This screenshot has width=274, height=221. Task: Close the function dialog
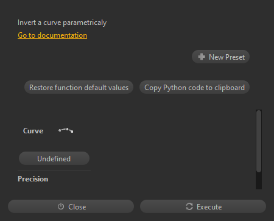tap(71, 206)
